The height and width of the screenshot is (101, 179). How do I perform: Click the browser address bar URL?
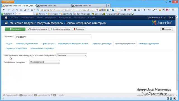point(69,10)
